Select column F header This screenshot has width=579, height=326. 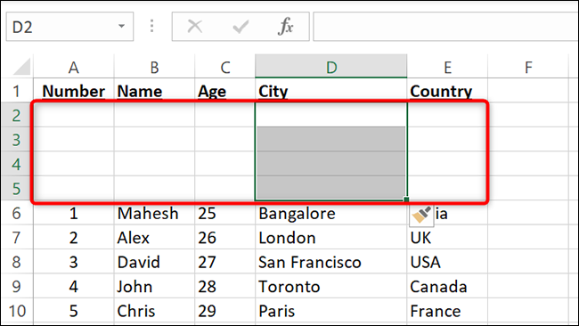coord(528,67)
